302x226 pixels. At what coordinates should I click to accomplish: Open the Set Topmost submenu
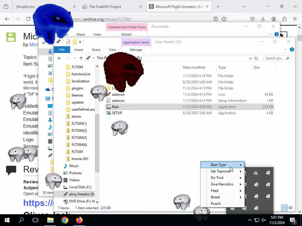click(x=222, y=171)
